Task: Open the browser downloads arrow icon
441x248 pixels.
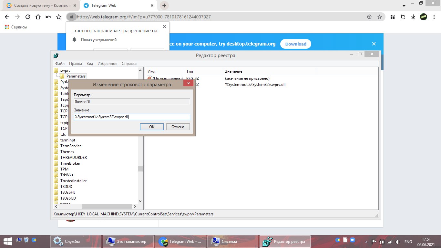Action: (413, 17)
